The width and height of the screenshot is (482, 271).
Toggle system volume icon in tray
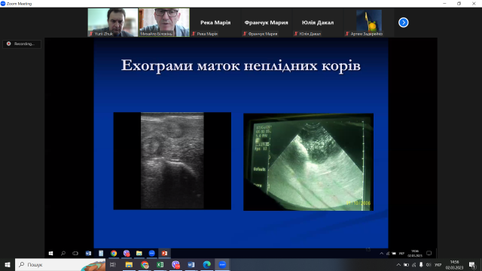click(429, 264)
